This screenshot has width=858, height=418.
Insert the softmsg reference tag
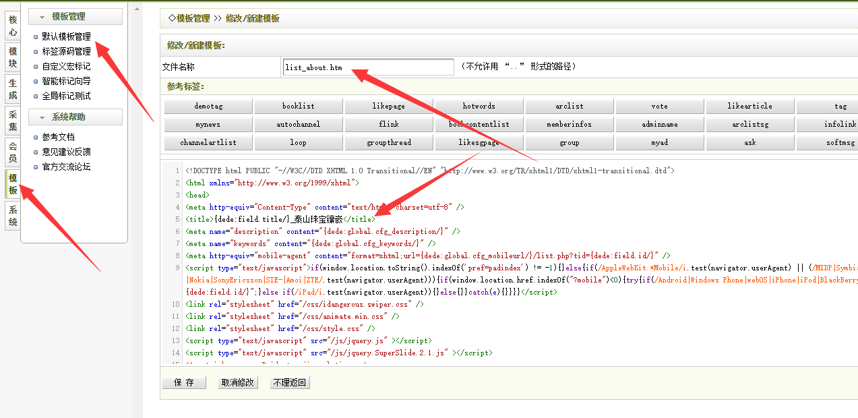click(x=827, y=142)
